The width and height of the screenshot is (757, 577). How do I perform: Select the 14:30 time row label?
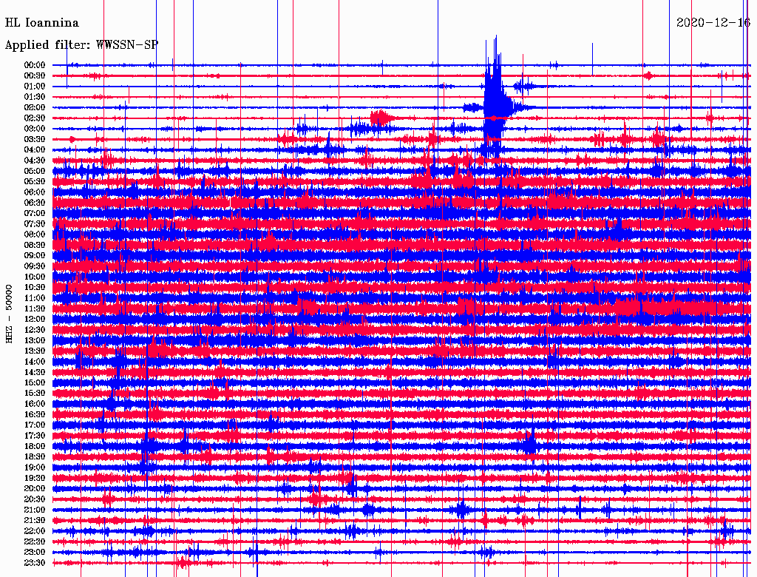35,372
